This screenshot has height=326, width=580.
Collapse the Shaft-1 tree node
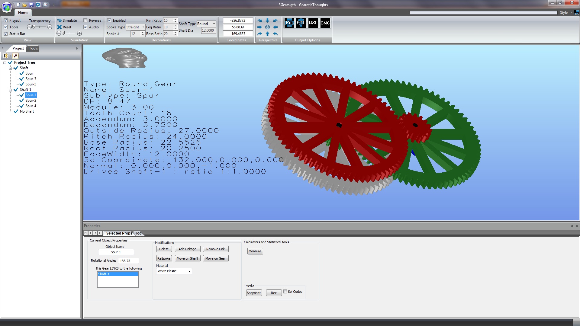(x=11, y=90)
